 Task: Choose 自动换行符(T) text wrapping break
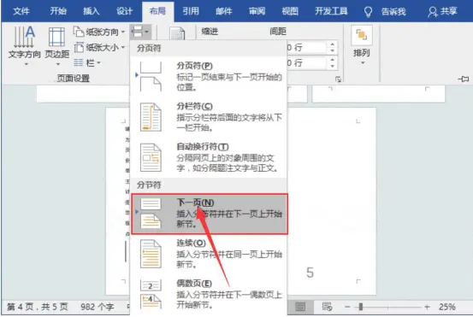pos(209,157)
